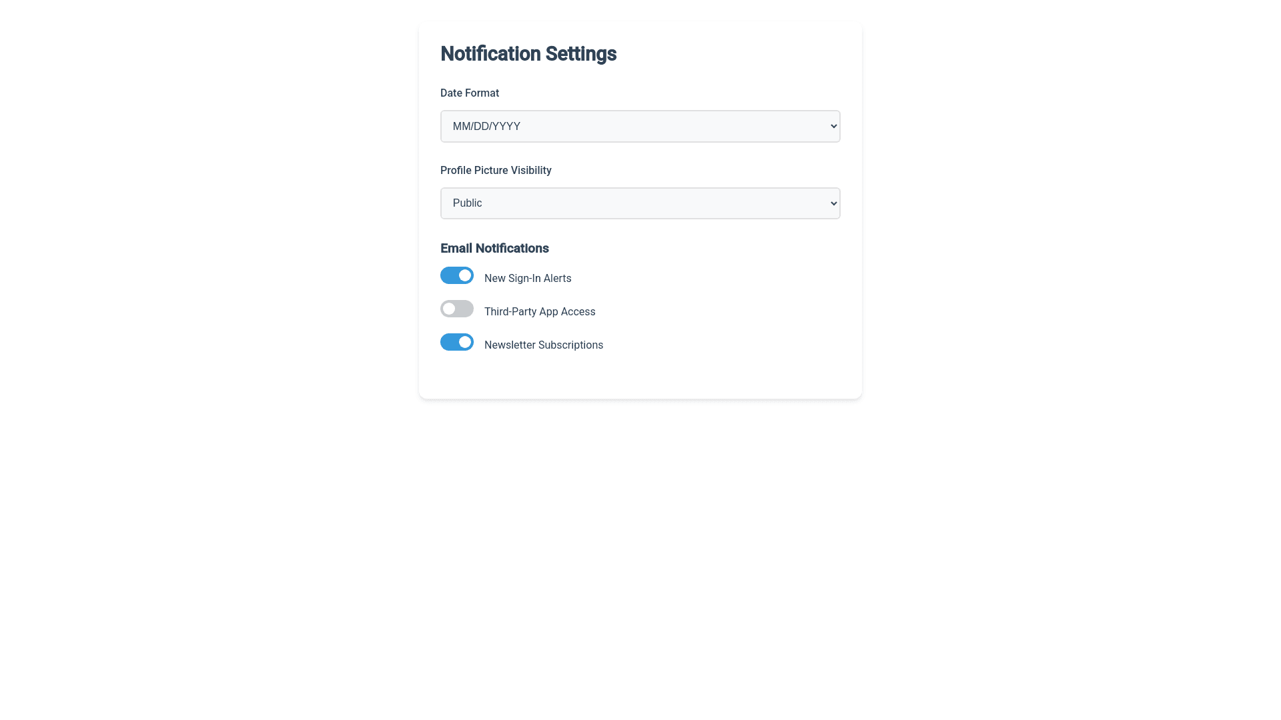Open the Date Format dropdown
Image resolution: width=1281 pixels, height=720 pixels.
639,126
